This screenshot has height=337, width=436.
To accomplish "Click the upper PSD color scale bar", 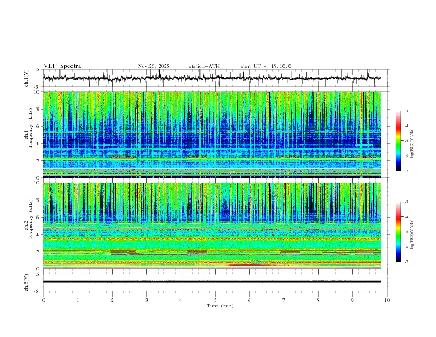I will [399, 141].
